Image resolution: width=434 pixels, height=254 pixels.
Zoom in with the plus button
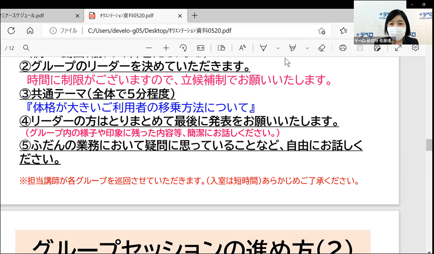166,48
